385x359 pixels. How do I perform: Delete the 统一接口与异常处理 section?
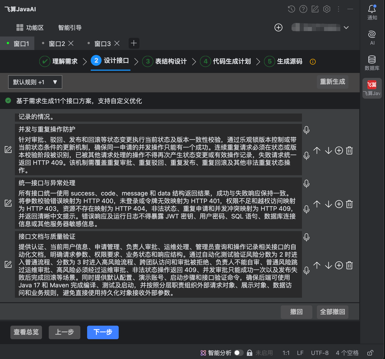350,204
